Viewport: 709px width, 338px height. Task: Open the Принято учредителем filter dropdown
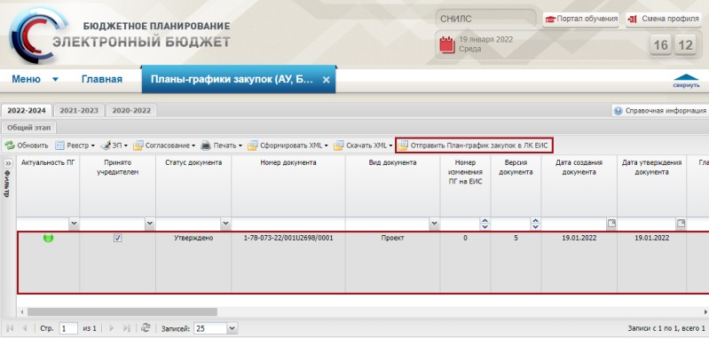click(150, 224)
